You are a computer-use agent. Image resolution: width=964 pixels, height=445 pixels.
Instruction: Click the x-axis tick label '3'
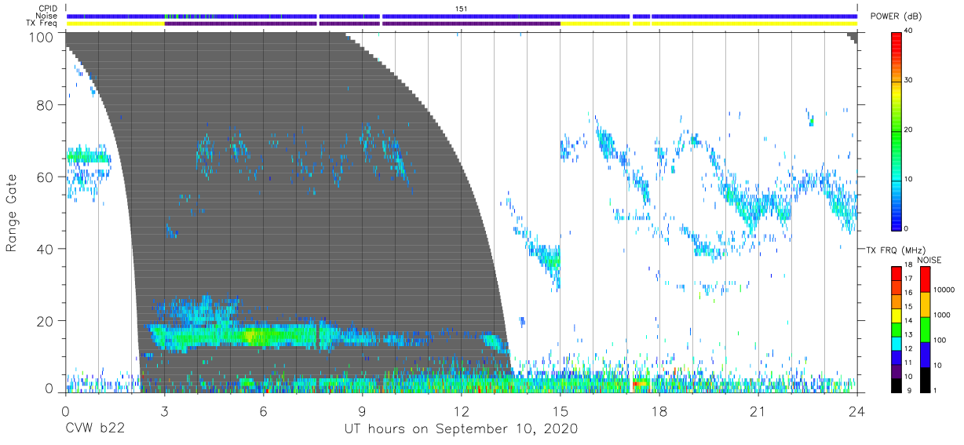point(164,411)
